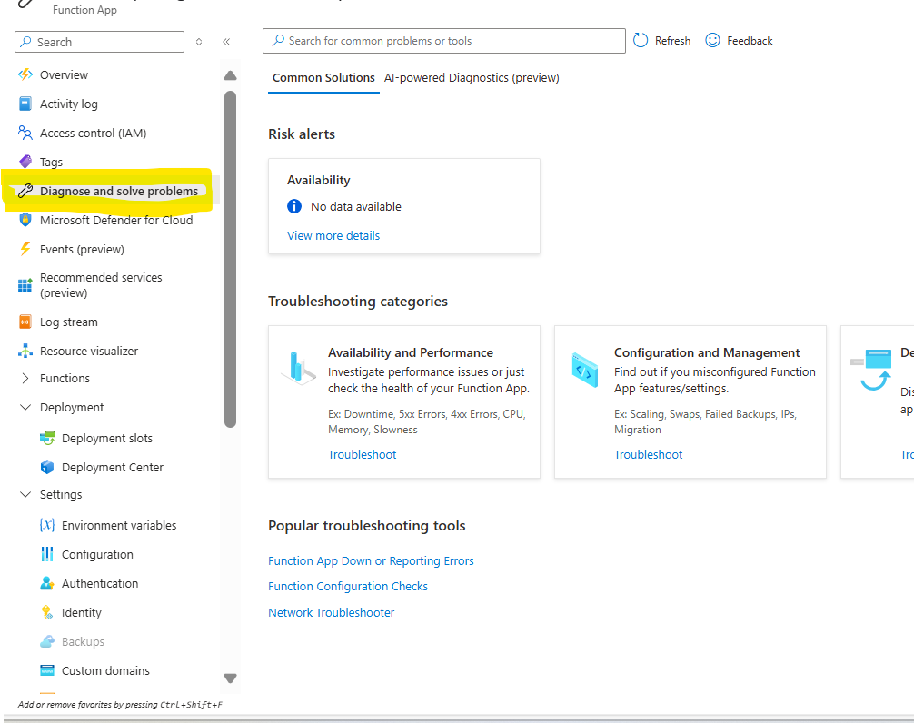Open Access control (IAM) menu item

(94, 133)
